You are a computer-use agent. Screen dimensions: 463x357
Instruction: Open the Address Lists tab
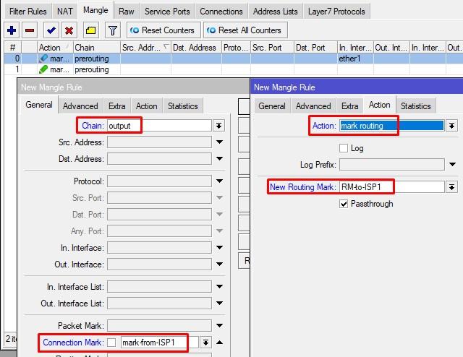pyautogui.click(x=275, y=12)
